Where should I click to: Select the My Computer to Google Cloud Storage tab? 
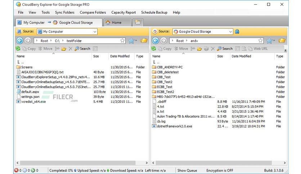[59, 22]
